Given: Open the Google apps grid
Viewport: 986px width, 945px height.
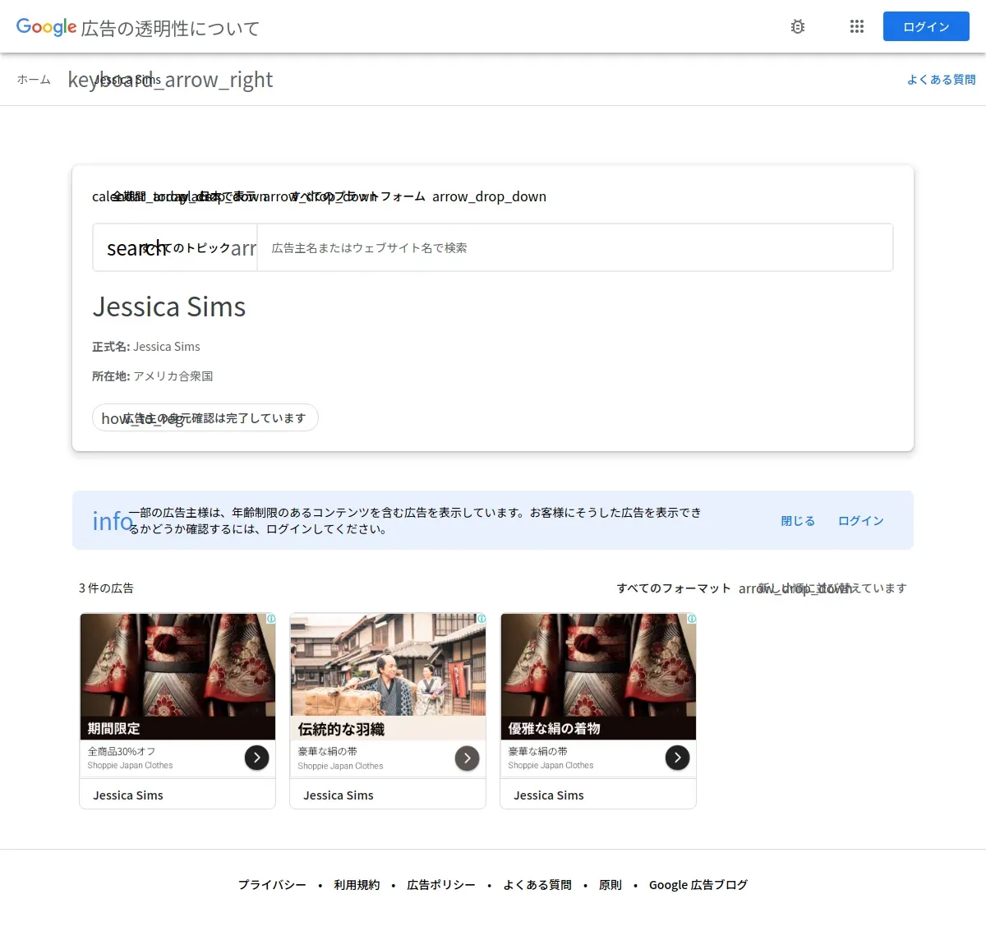Looking at the screenshot, I should coord(857,27).
